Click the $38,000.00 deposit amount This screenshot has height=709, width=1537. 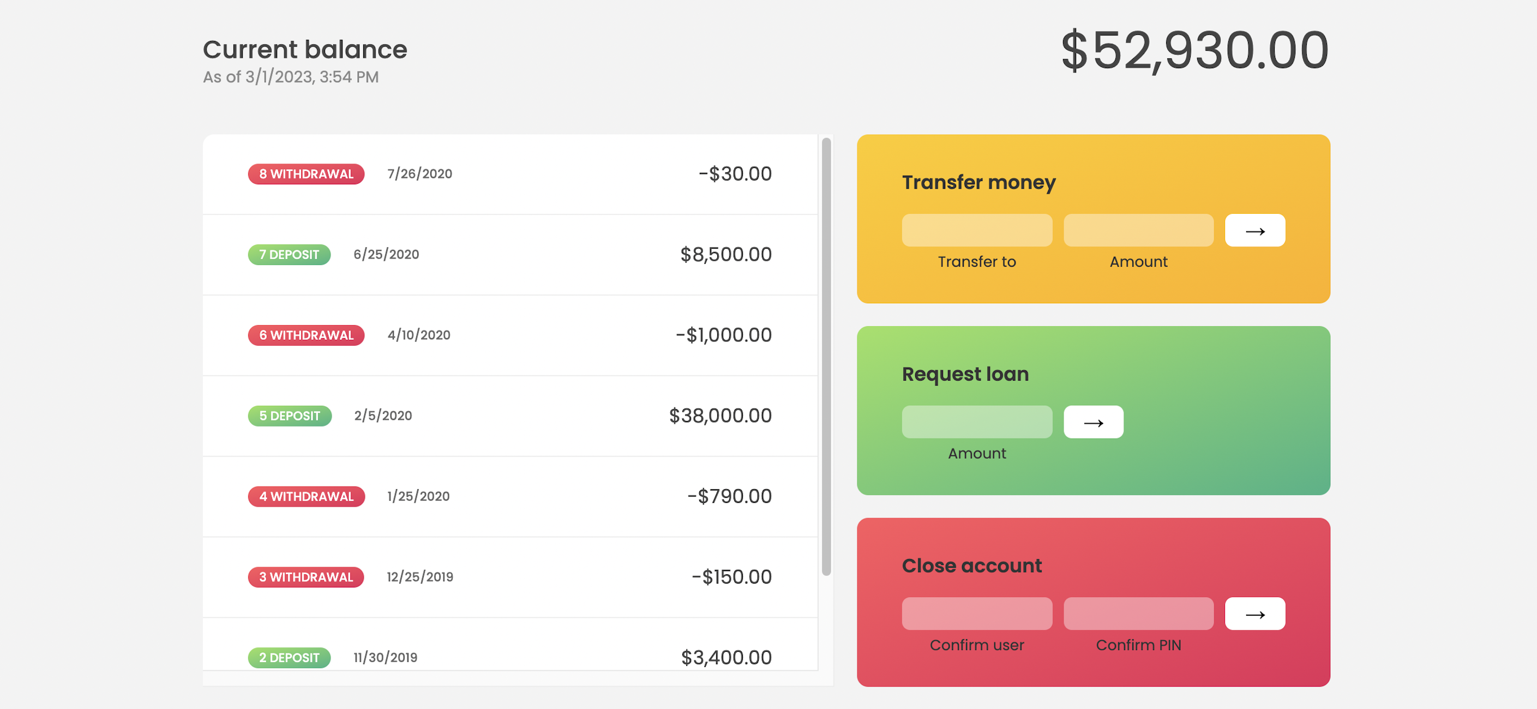[719, 416]
